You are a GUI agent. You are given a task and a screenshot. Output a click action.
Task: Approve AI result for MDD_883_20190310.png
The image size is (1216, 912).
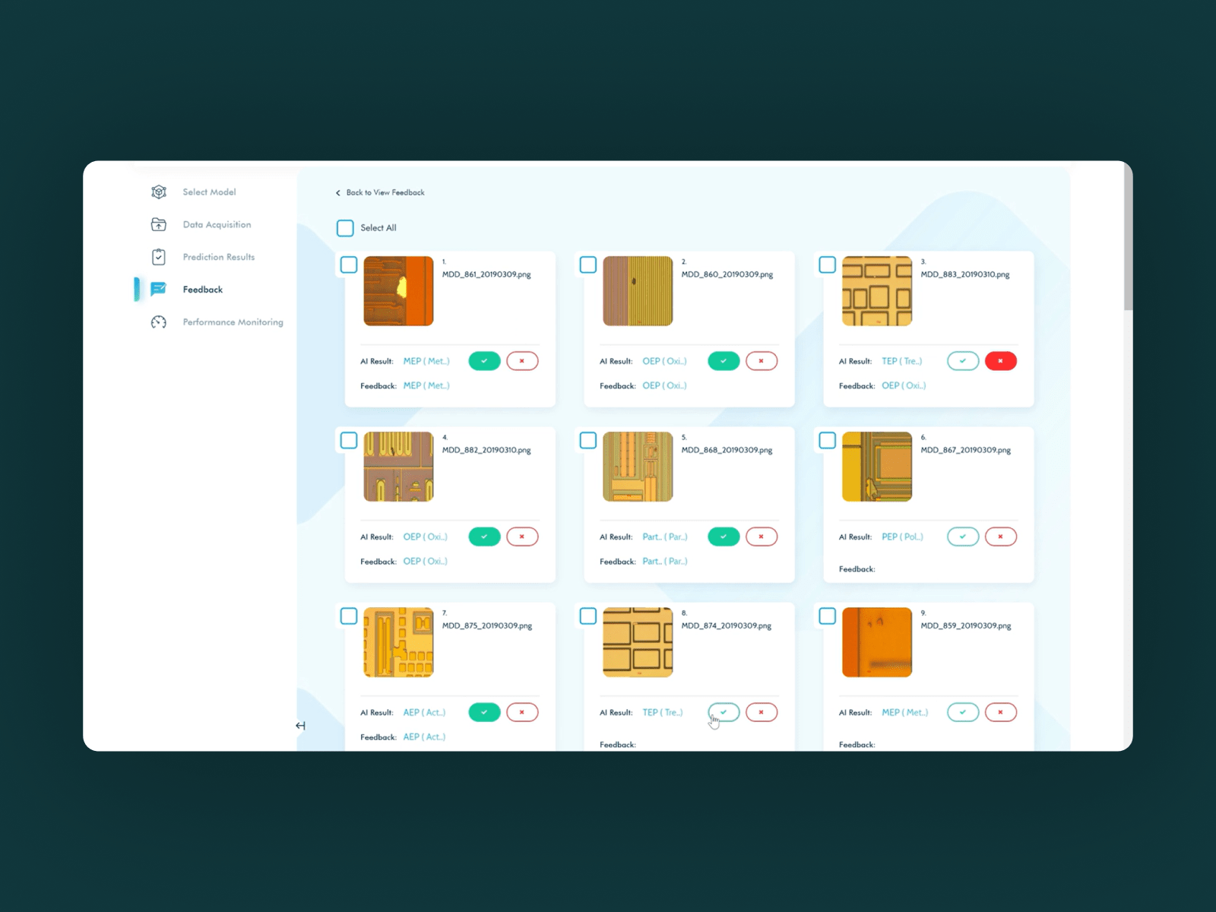click(x=963, y=361)
